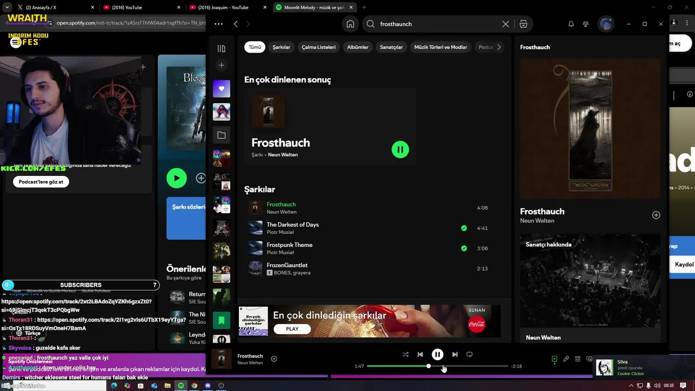This screenshot has height=391, width=695.
Task: Add Frosthauch to library in right panel
Action: (656, 215)
